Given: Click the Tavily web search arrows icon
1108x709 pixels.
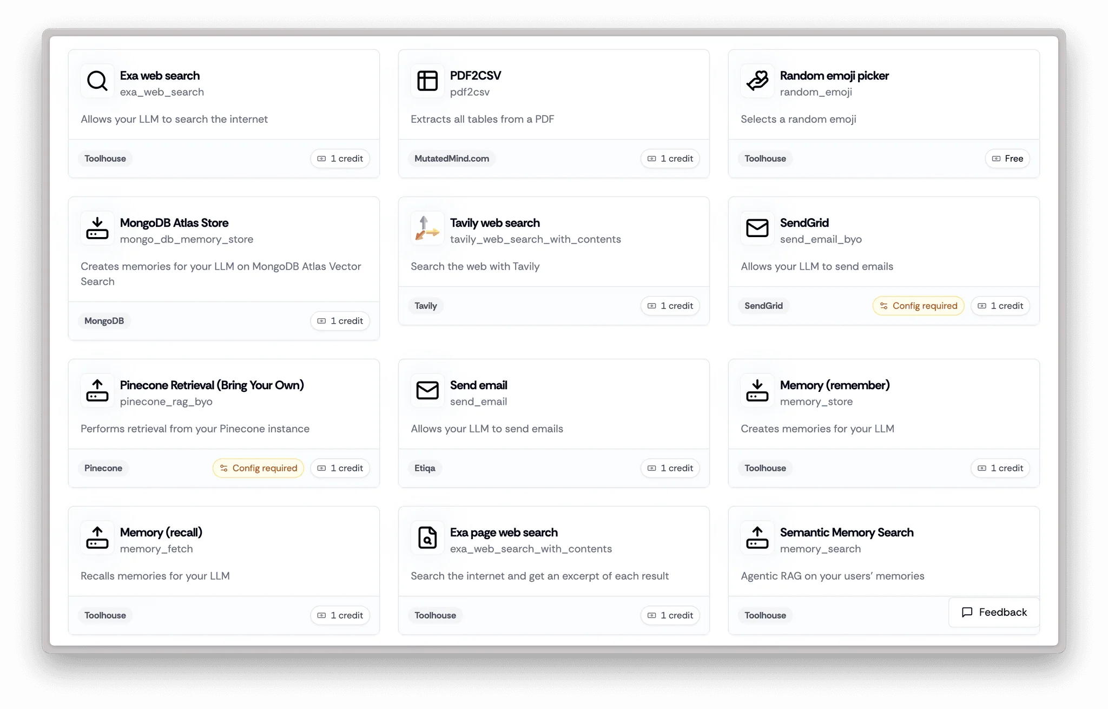Looking at the screenshot, I should (427, 228).
